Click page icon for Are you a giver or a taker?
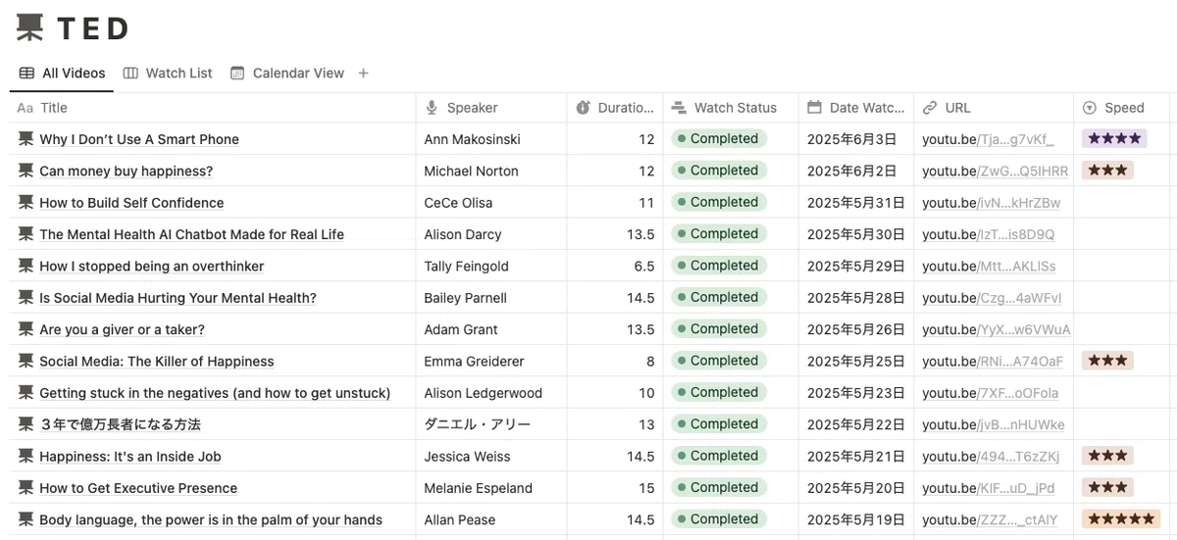 pyautogui.click(x=26, y=329)
